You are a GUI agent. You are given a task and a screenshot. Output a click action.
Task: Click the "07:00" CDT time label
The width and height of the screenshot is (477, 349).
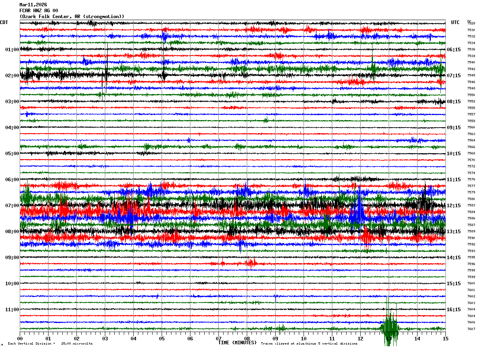[12, 206]
